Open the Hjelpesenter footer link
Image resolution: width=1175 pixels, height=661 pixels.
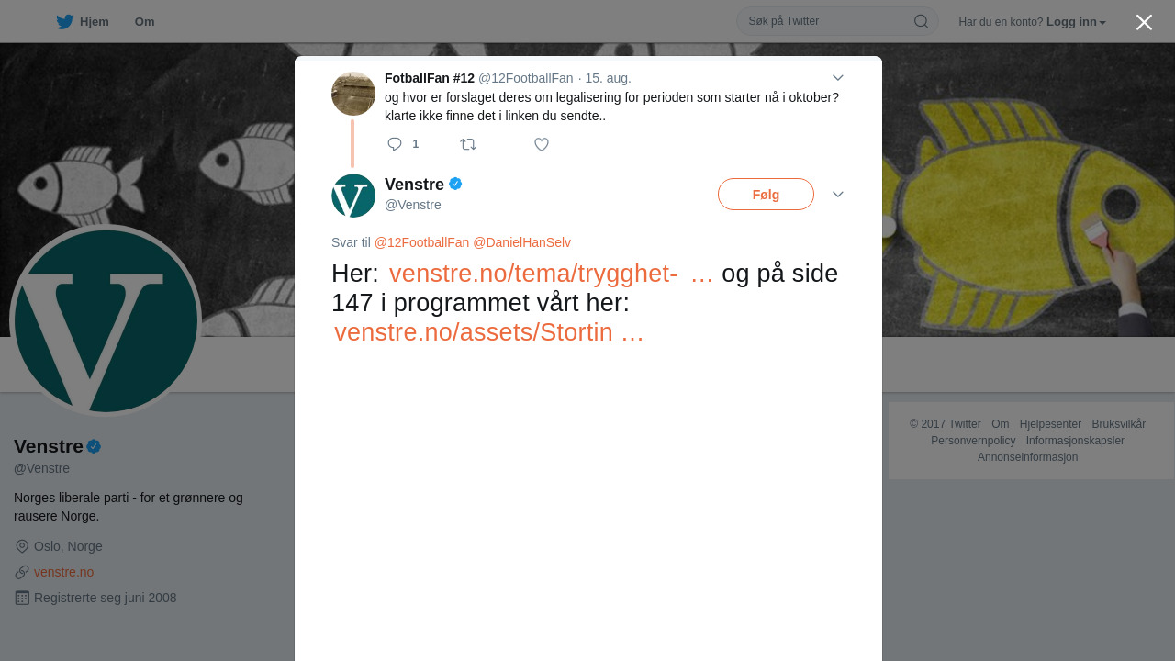click(1050, 424)
